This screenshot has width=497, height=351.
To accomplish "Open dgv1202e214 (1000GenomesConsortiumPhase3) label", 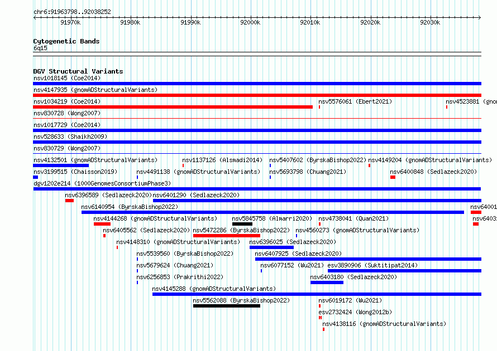I will [x=102, y=183].
